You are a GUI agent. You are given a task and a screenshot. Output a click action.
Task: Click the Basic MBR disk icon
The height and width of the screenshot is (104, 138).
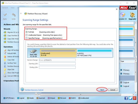pyautogui.click(x=33, y=51)
